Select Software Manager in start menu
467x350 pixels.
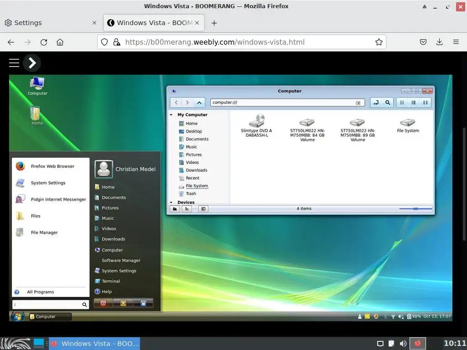point(120,260)
